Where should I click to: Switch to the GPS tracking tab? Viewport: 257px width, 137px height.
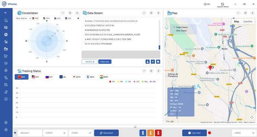35,77
